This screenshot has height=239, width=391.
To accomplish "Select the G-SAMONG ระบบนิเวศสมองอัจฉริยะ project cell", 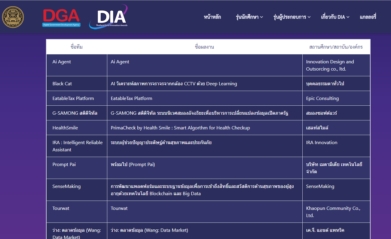I will tap(205, 113).
